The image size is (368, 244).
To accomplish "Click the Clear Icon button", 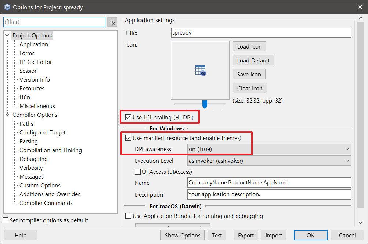I will point(250,88).
